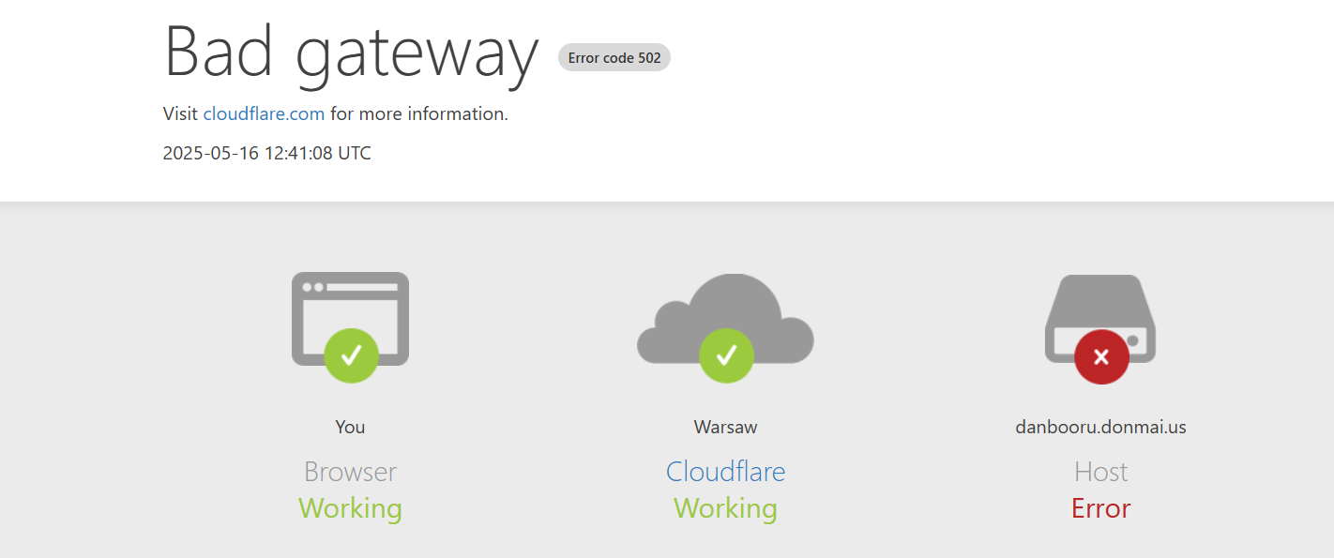Click the gray "Browser" label
The width and height of the screenshot is (1334, 558).
pyautogui.click(x=350, y=471)
